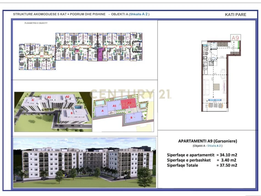This screenshot has width=261, height=196.
Task: Click the Siperfaqe Totale 37.50 m2 line
Action: click(x=202, y=165)
